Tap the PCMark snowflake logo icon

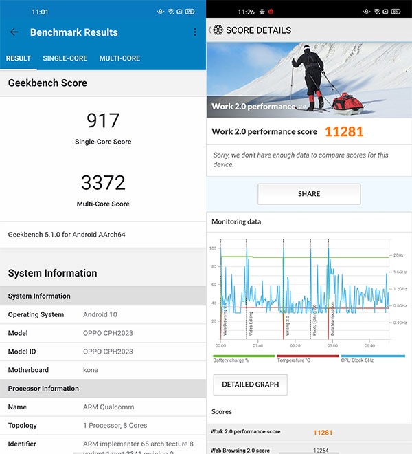click(x=218, y=30)
